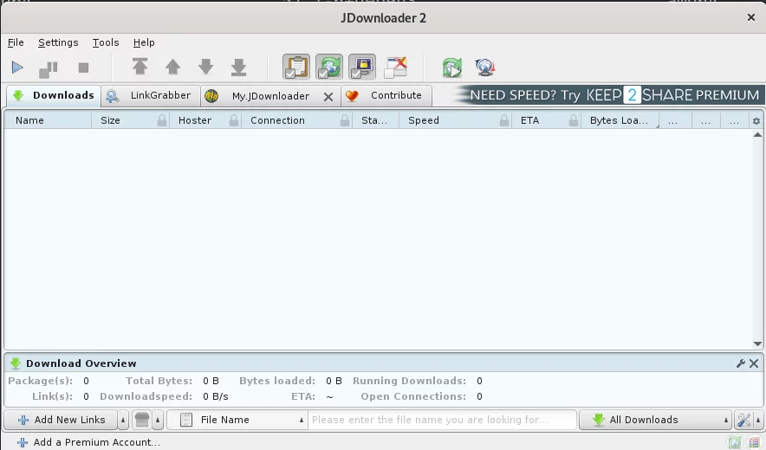Open the Tools menu
Image resolution: width=766 pixels, height=450 pixels.
pos(106,42)
